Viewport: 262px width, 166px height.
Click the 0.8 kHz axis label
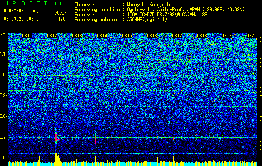pos(4,116)
